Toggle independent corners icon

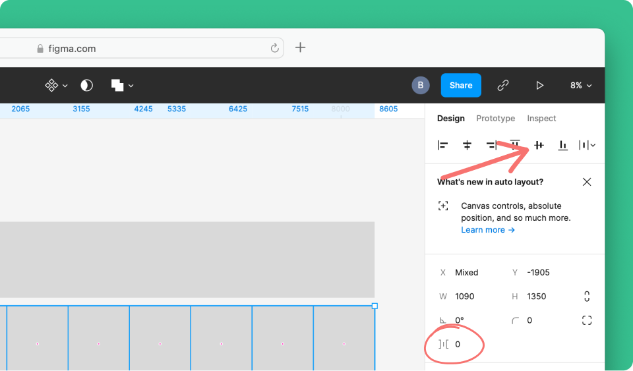click(587, 320)
